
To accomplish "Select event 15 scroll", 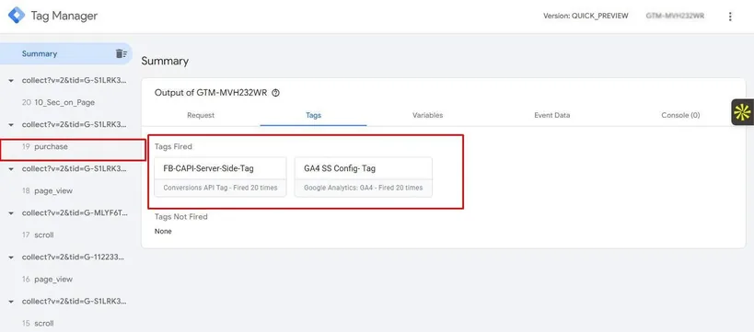I will (x=38, y=324).
